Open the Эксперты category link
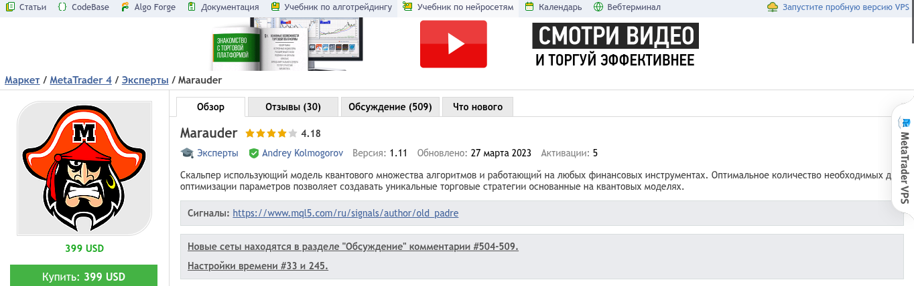 pos(218,153)
